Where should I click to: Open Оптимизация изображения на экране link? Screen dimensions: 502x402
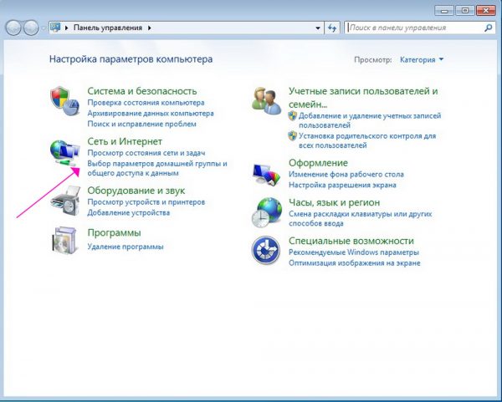355,263
